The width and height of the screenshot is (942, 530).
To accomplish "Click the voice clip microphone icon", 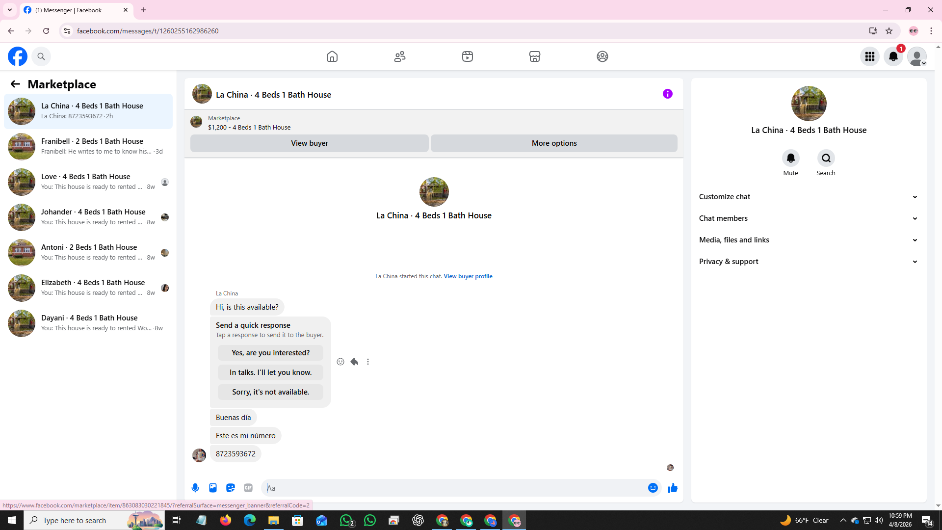I will click(x=195, y=488).
